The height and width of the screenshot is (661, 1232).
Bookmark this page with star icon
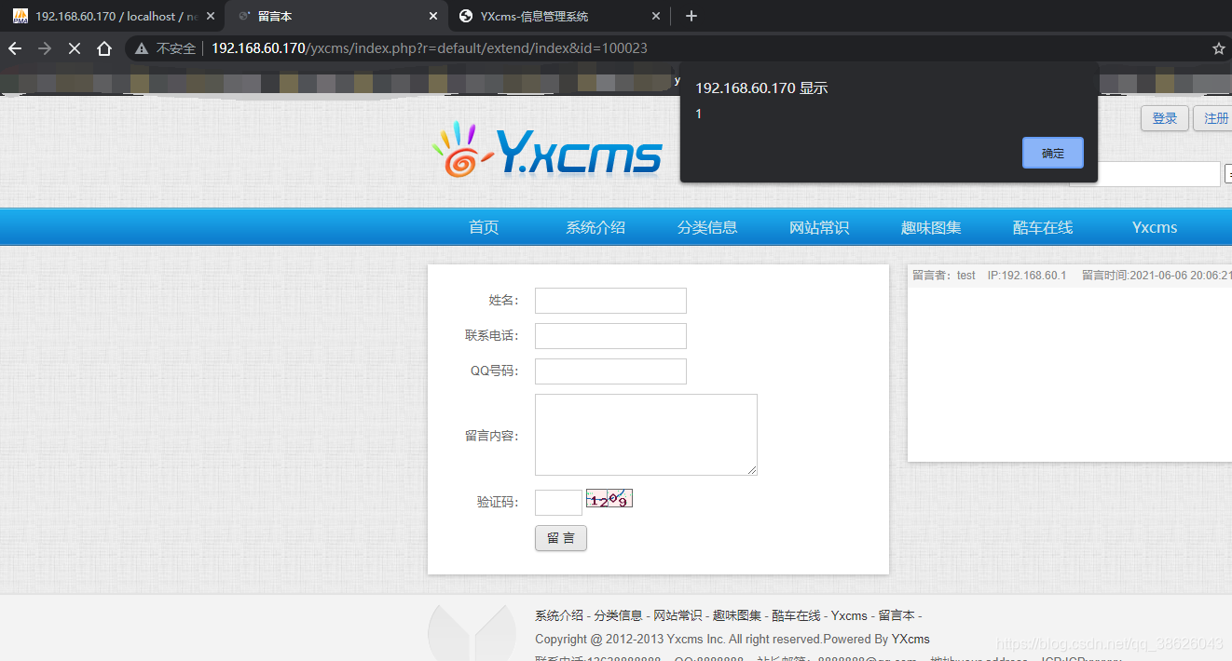(1218, 48)
